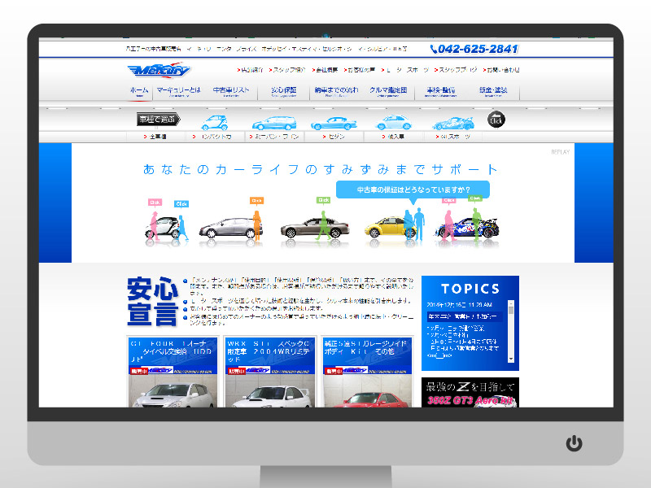Viewport: 651px width, 488px height.
Task: Open the 中古車リスト navigation tab
Action: click(229, 91)
